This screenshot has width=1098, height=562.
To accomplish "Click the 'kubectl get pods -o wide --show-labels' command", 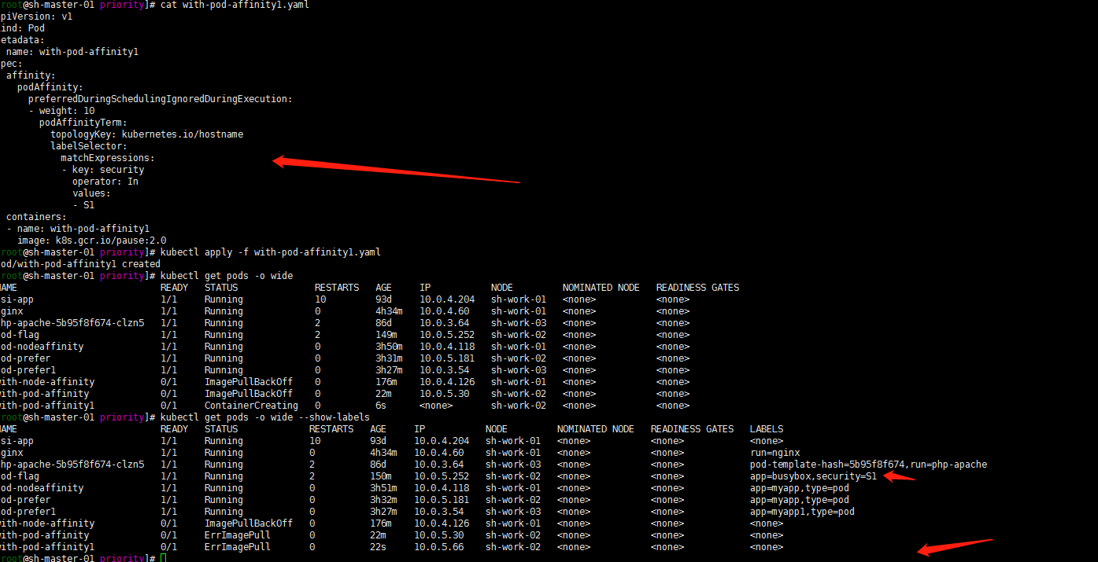I will point(265,417).
